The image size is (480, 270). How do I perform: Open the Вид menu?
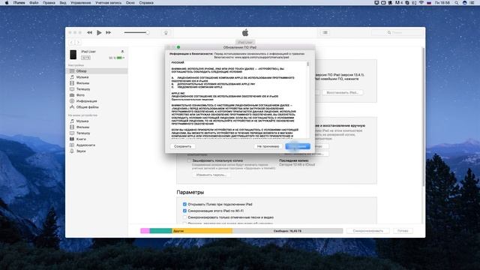tap(63, 3)
